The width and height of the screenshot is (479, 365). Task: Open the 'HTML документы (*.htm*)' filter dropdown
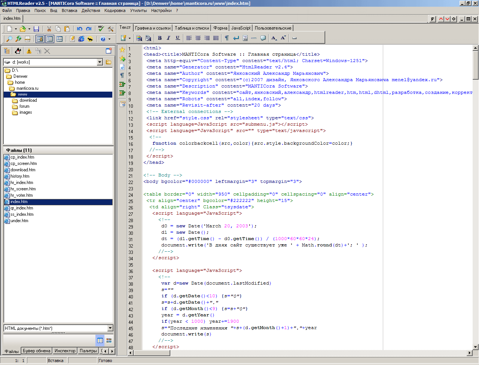click(x=110, y=328)
